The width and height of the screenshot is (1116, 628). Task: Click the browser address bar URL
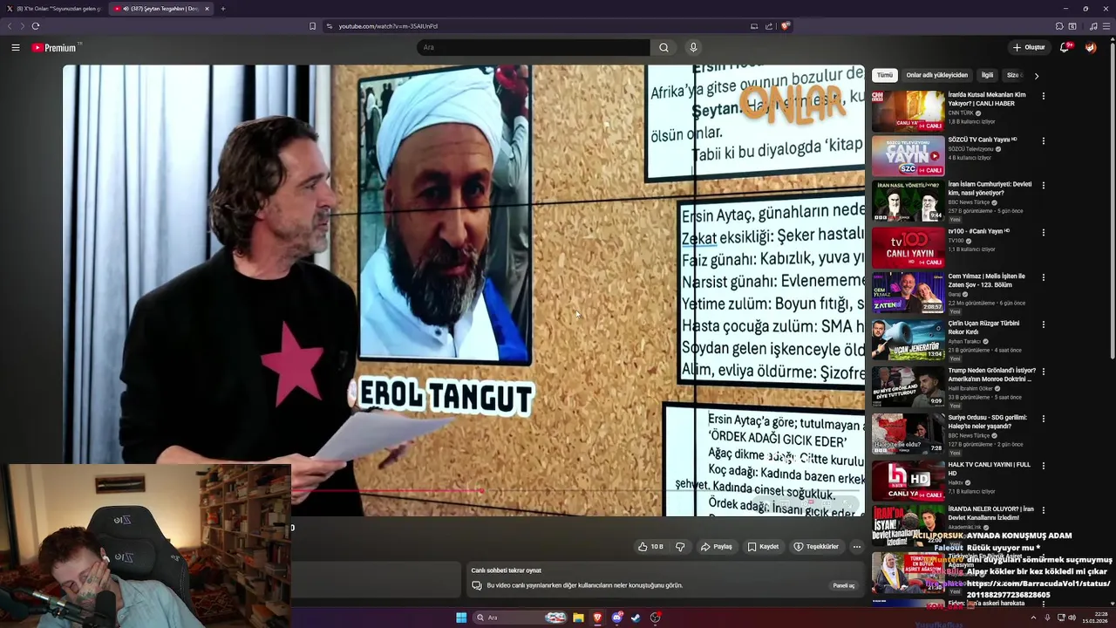(388, 26)
